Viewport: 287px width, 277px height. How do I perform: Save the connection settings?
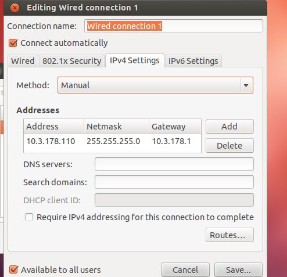pos(238,269)
